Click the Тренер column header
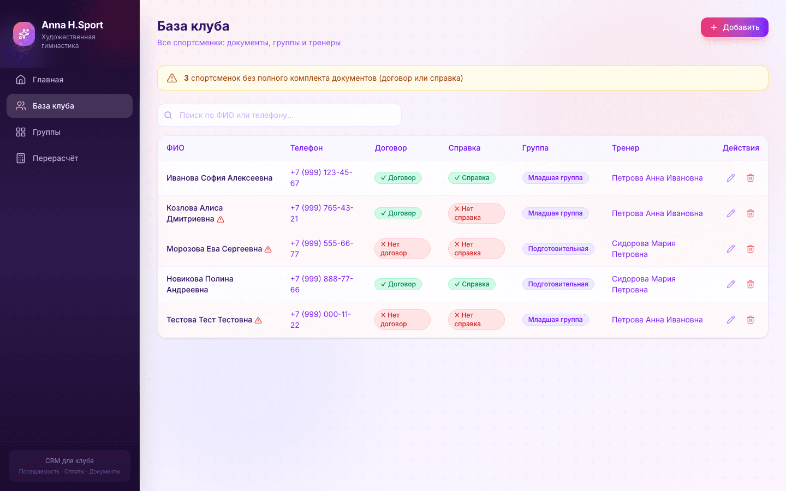Viewport: 786px width, 491px height. point(626,148)
